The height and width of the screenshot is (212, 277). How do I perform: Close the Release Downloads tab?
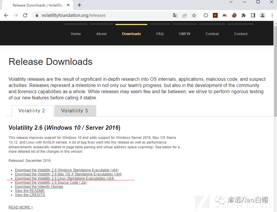pos(68,5)
